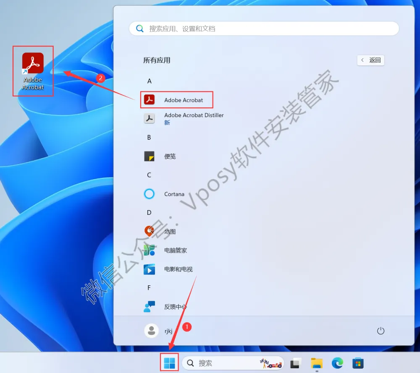Open the Adobe Acrobat desktop shortcut

click(x=33, y=71)
